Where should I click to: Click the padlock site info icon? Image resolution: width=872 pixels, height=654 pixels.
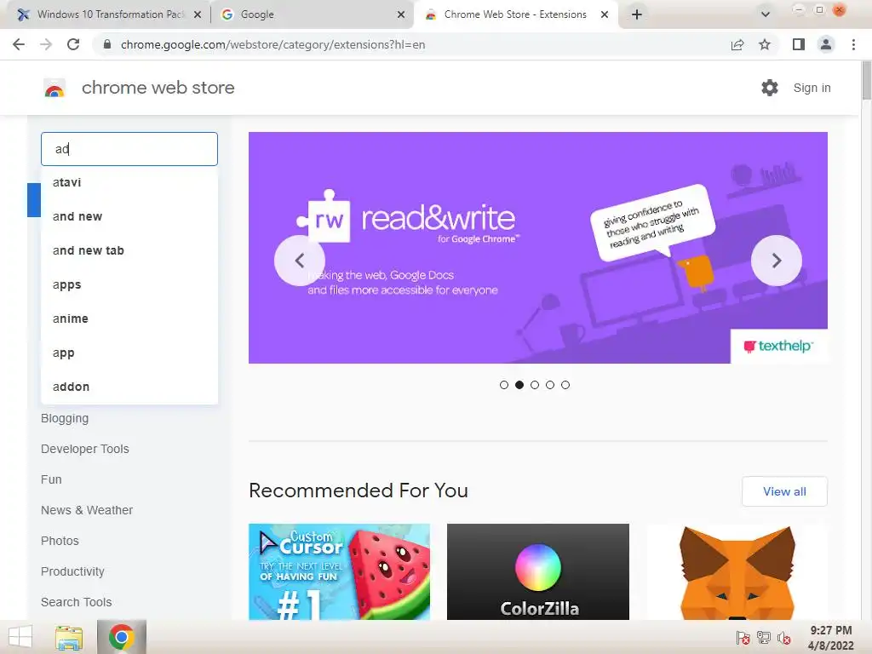[107, 44]
